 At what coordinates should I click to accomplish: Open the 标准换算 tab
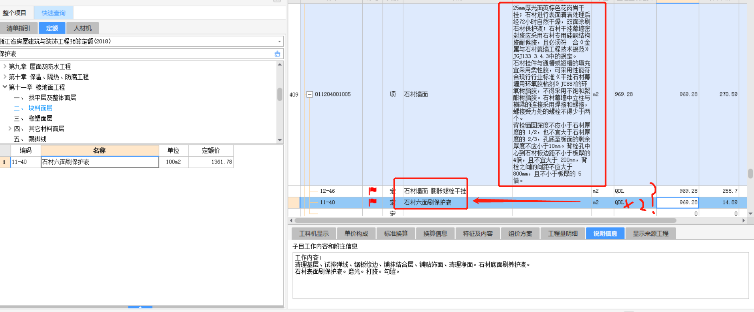[396, 234]
